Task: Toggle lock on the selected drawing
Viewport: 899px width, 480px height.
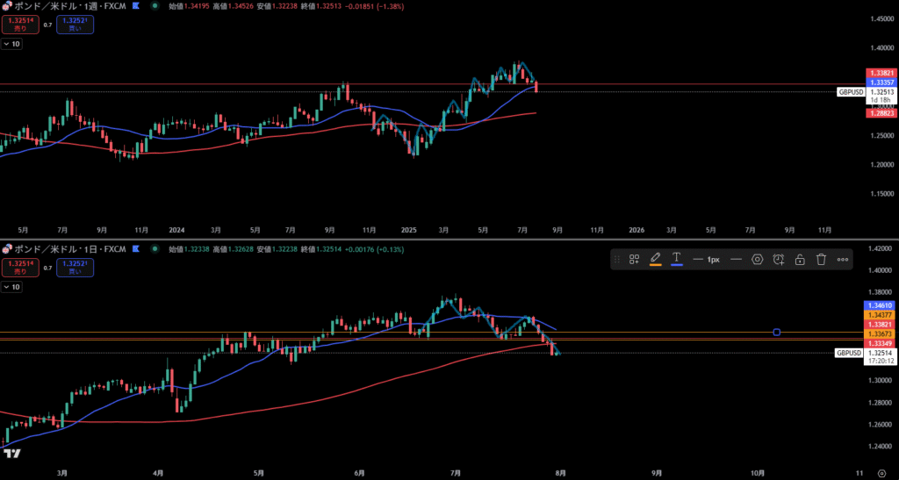Action: [799, 260]
